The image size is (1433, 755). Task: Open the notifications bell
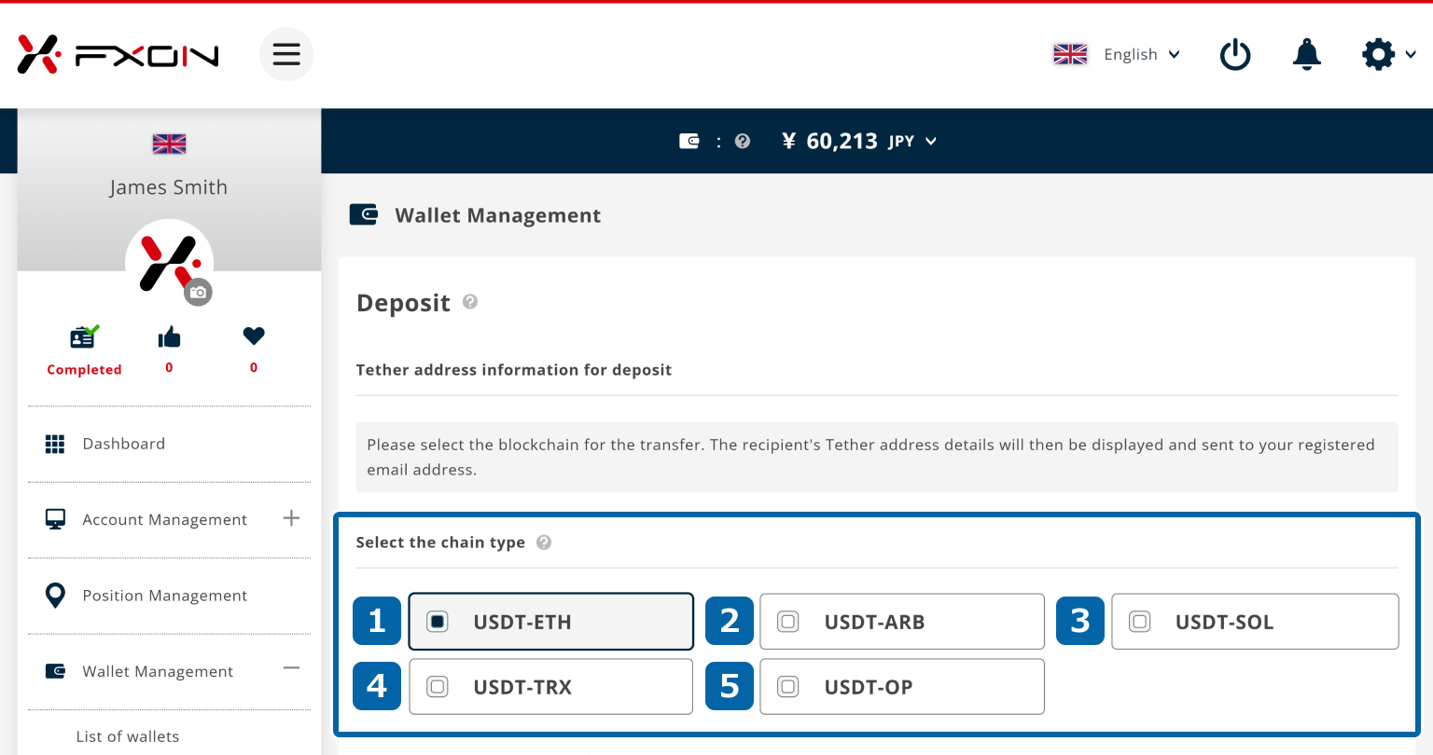click(x=1307, y=55)
